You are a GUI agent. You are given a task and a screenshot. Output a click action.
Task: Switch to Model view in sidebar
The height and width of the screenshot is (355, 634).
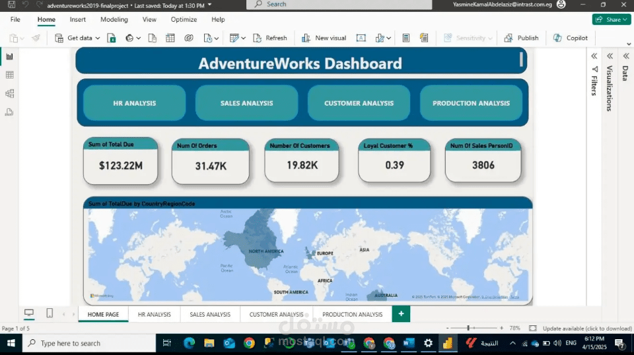(10, 94)
